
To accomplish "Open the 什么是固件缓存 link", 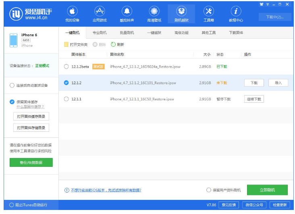I will click(x=30, y=107).
